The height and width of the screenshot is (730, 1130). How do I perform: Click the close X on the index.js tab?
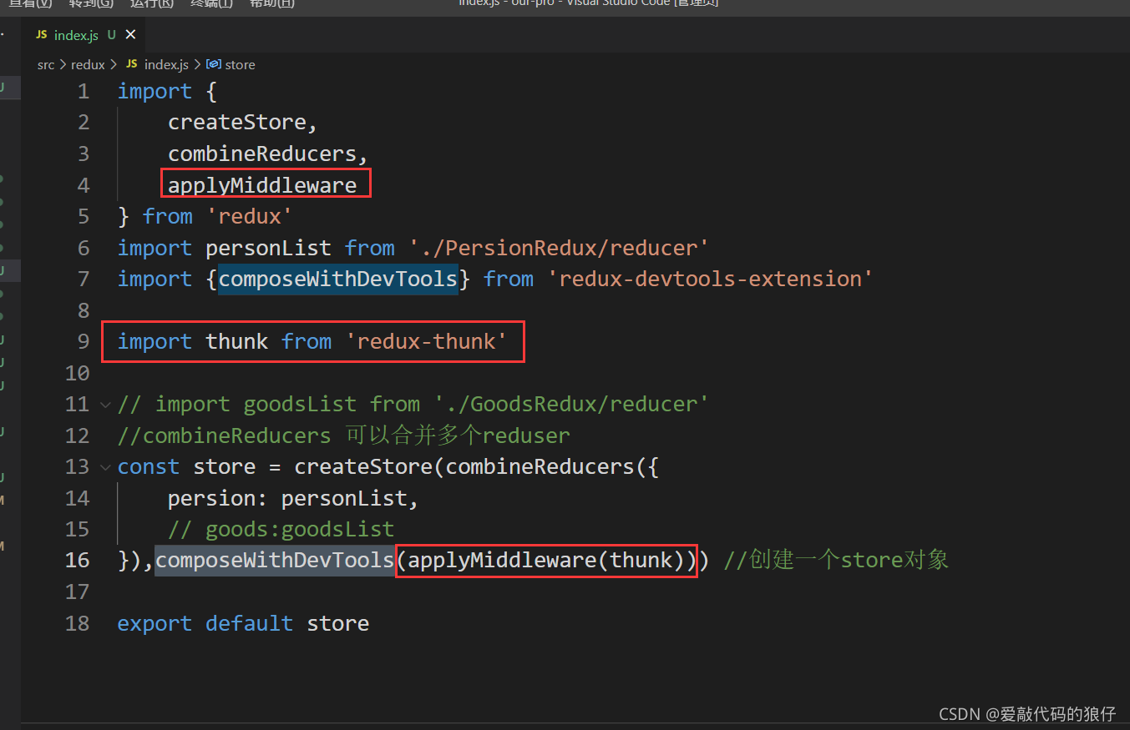pyautogui.click(x=130, y=35)
